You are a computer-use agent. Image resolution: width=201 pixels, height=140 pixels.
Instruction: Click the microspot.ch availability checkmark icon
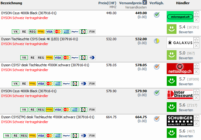pyautogui.click(x=157, y=15)
